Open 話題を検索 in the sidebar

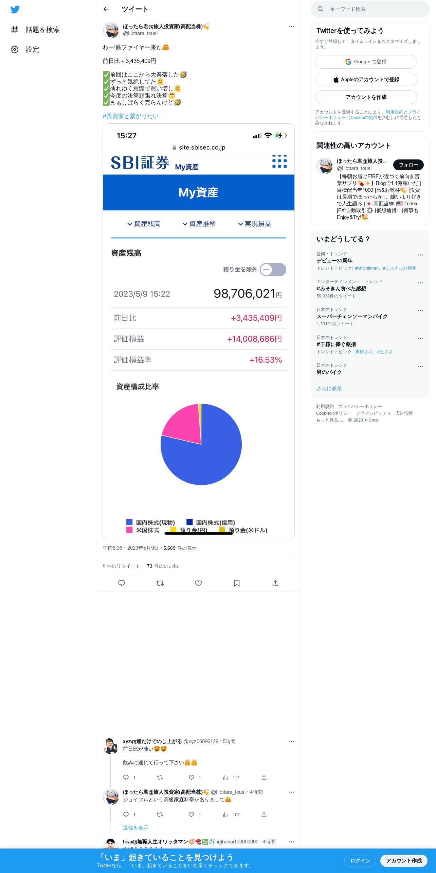[35, 30]
